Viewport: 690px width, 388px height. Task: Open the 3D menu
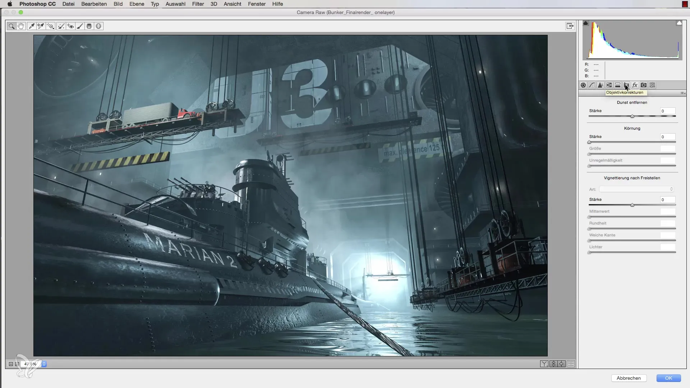coord(213,4)
